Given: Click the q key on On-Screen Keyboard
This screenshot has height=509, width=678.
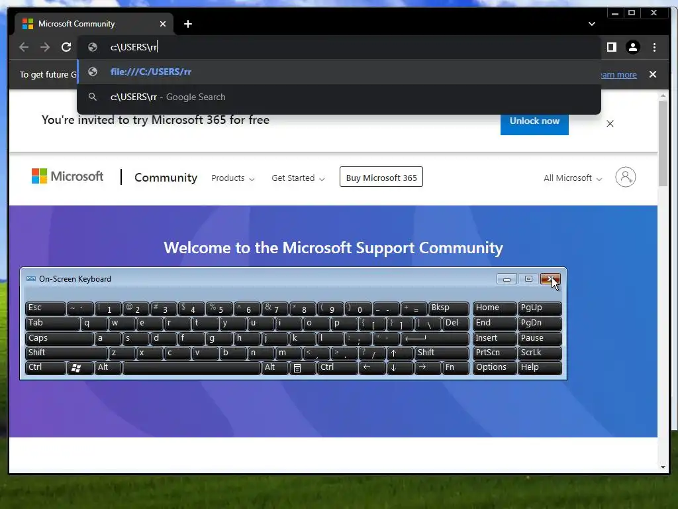Looking at the screenshot, I should (x=94, y=323).
